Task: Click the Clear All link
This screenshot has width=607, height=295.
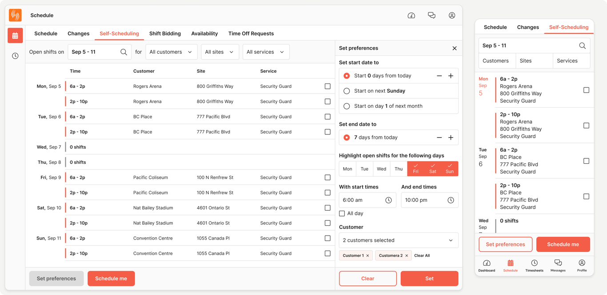Action: (422, 256)
